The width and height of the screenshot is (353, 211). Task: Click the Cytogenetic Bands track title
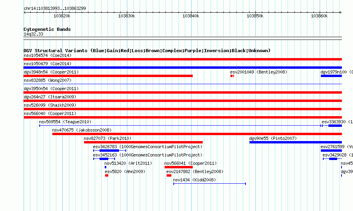(x=47, y=29)
